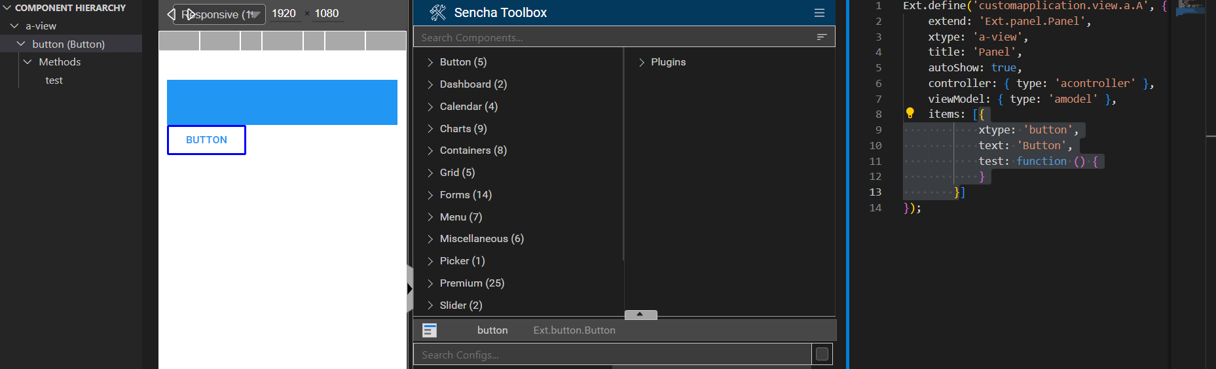Click the BUTTON in the design preview
The image size is (1216, 369).
coord(206,140)
